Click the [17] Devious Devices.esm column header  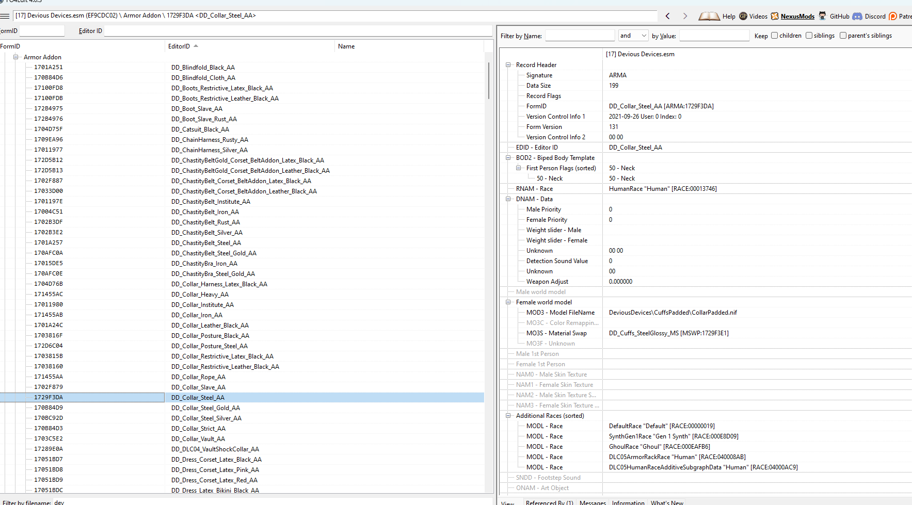pos(640,54)
